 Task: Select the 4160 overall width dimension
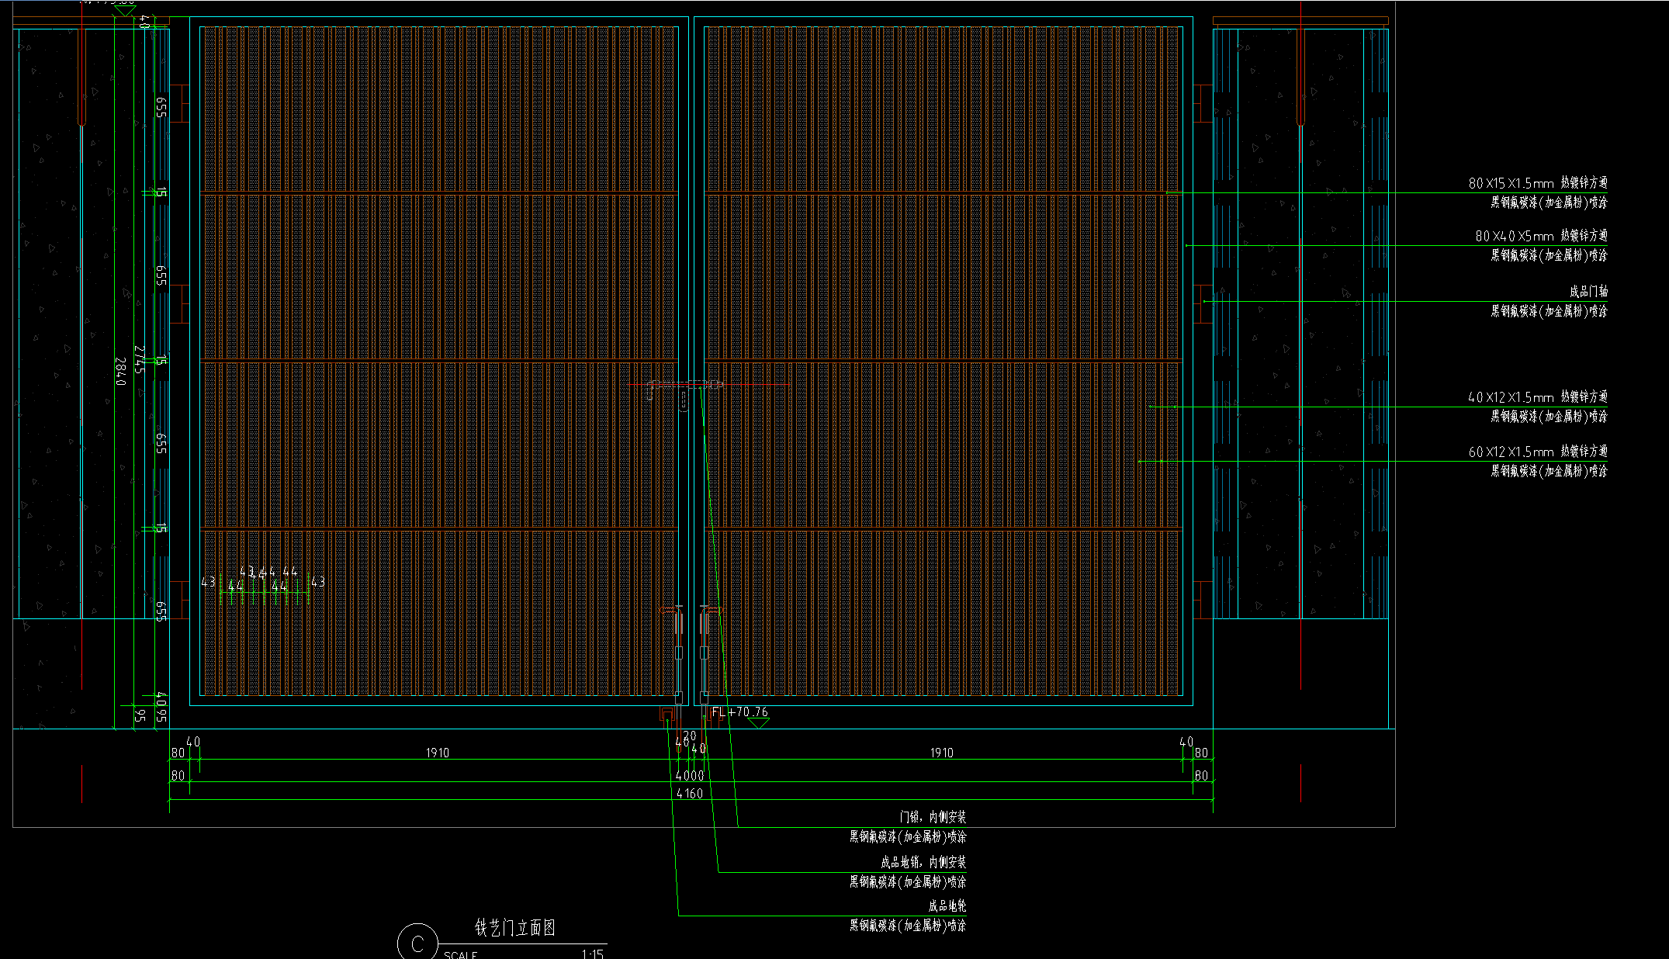pyautogui.click(x=689, y=794)
